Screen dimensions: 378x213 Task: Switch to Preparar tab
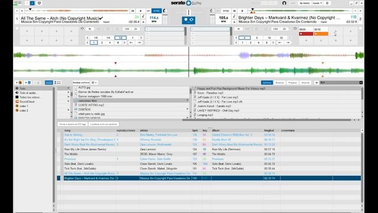(x=292, y=83)
